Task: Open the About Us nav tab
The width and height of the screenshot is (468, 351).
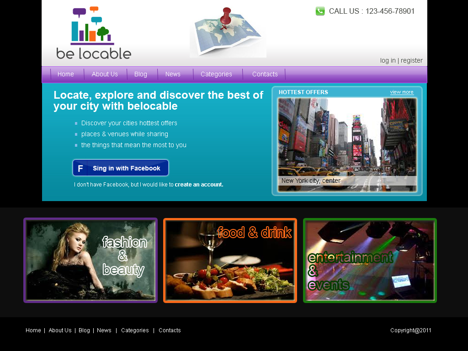Action: (x=105, y=74)
